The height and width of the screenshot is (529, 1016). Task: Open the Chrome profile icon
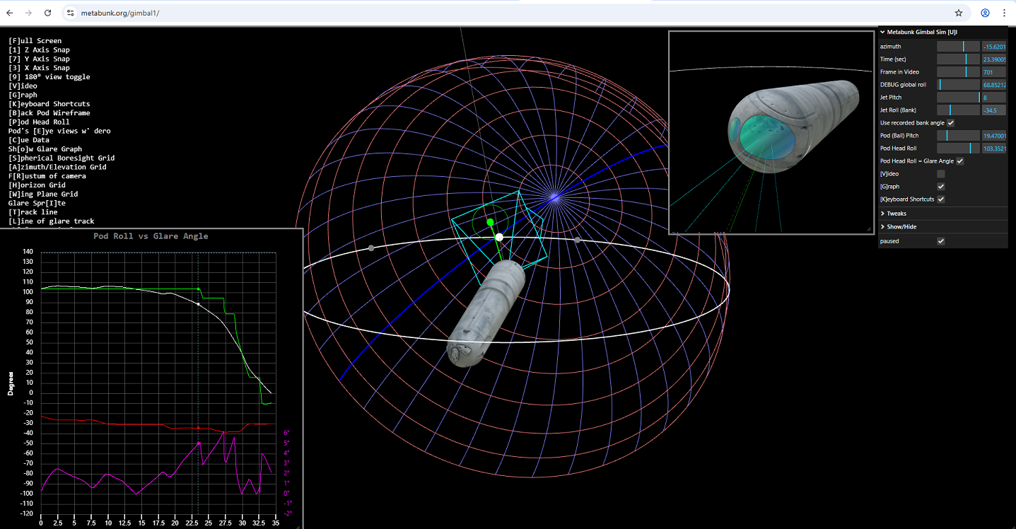pos(984,12)
